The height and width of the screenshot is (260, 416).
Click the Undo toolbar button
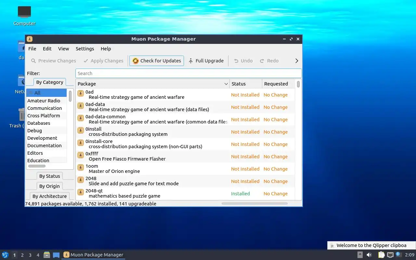(x=243, y=61)
